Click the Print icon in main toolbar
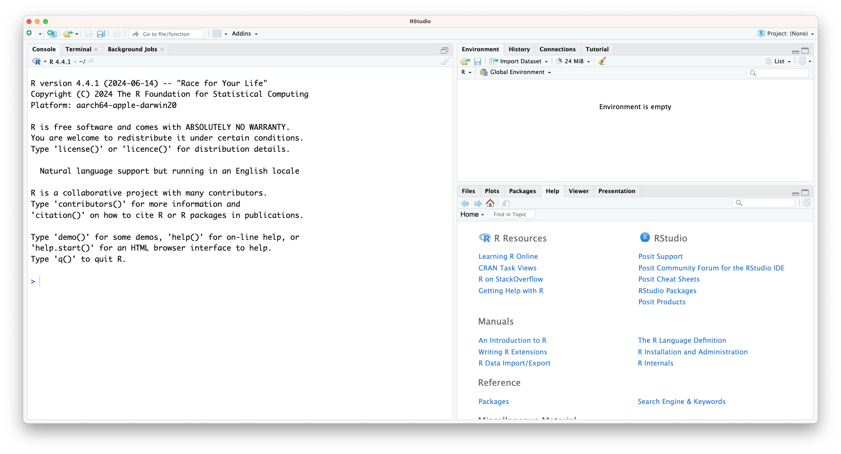The height and width of the screenshot is (454, 841). [118, 34]
